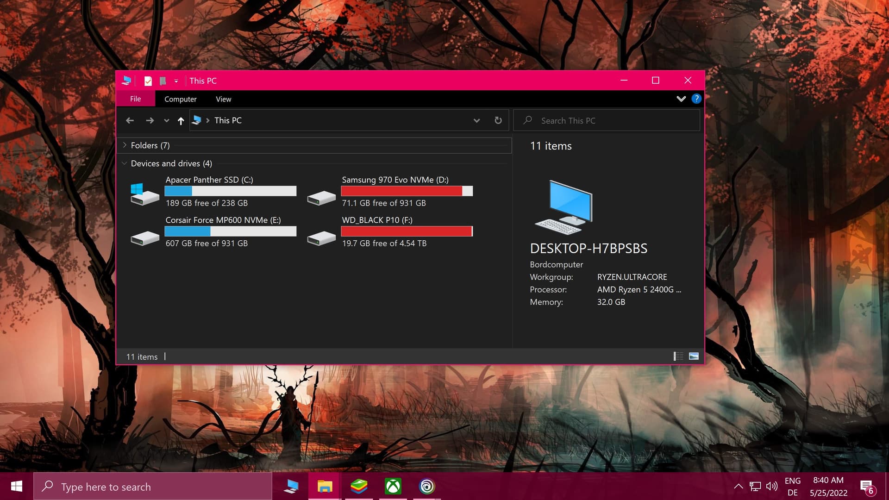Open the Computer ribbon tab
This screenshot has width=889, height=500.
pos(180,99)
